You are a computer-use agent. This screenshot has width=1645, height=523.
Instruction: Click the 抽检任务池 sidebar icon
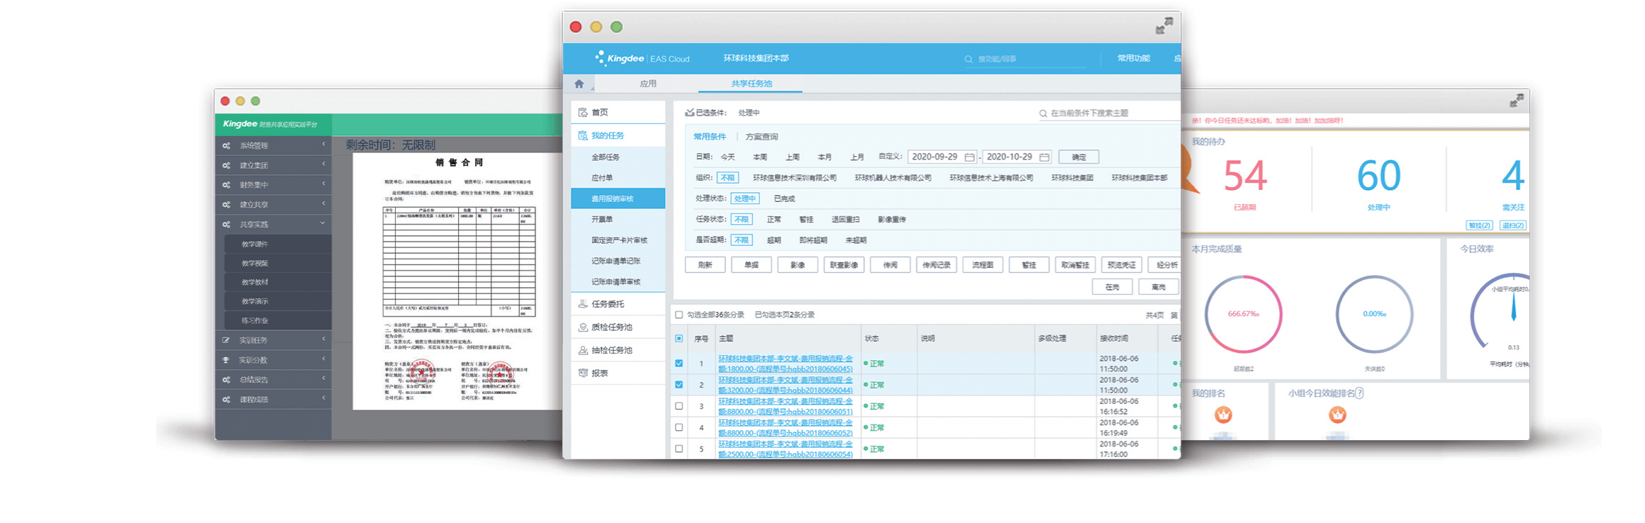point(583,350)
